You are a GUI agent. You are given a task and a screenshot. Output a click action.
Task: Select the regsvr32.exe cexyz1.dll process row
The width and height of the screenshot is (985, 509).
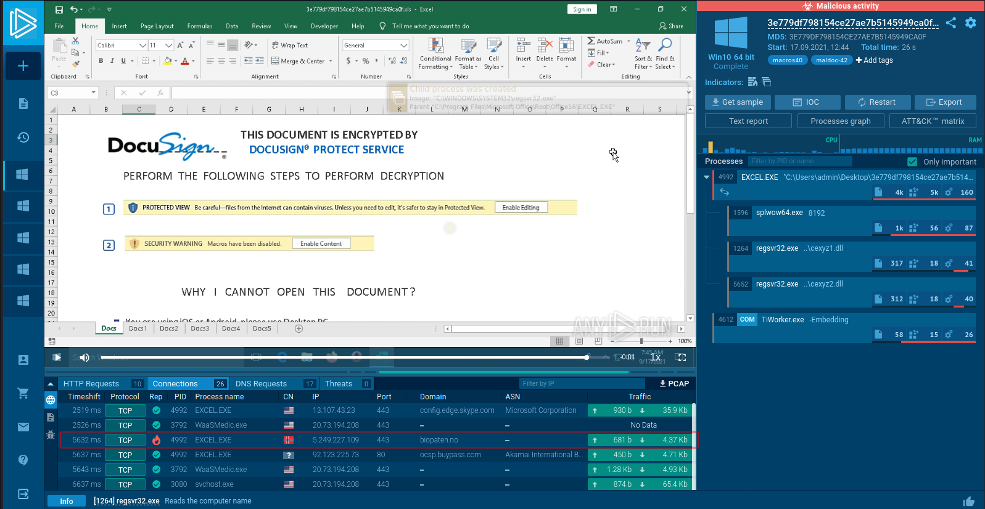pos(852,256)
